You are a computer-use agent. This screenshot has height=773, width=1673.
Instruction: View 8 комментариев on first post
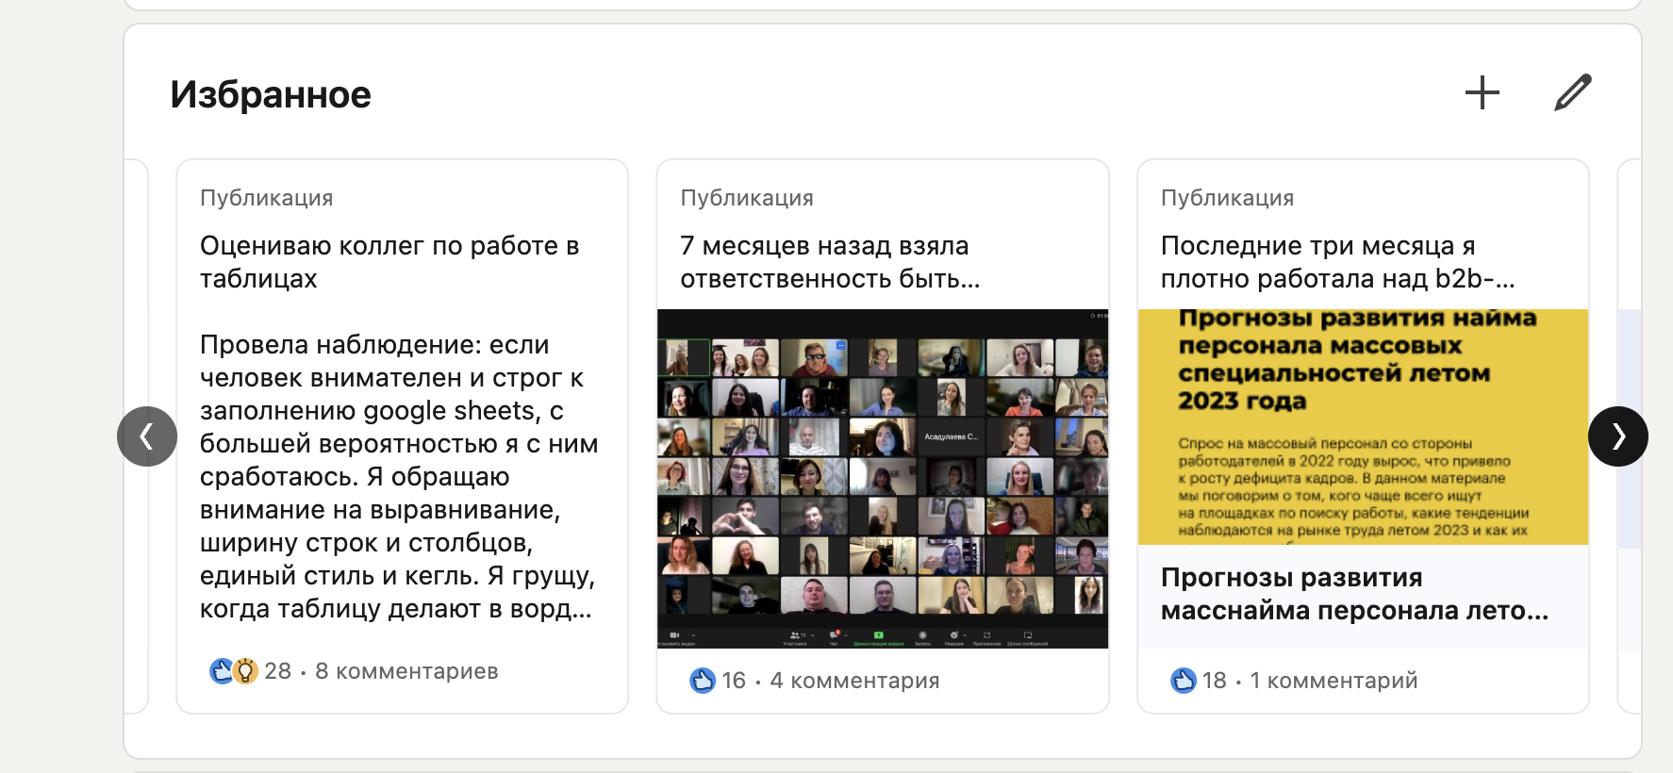406,671
